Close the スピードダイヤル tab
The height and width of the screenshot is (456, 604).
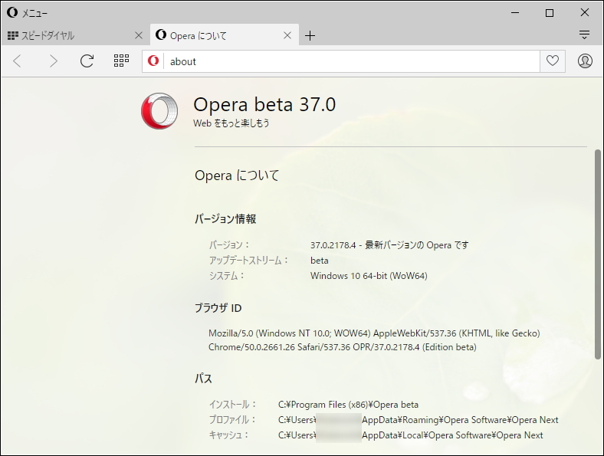pos(139,35)
